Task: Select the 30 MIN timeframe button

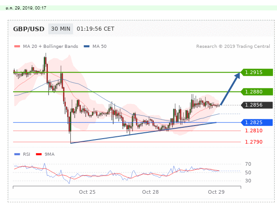Action: pos(60,29)
